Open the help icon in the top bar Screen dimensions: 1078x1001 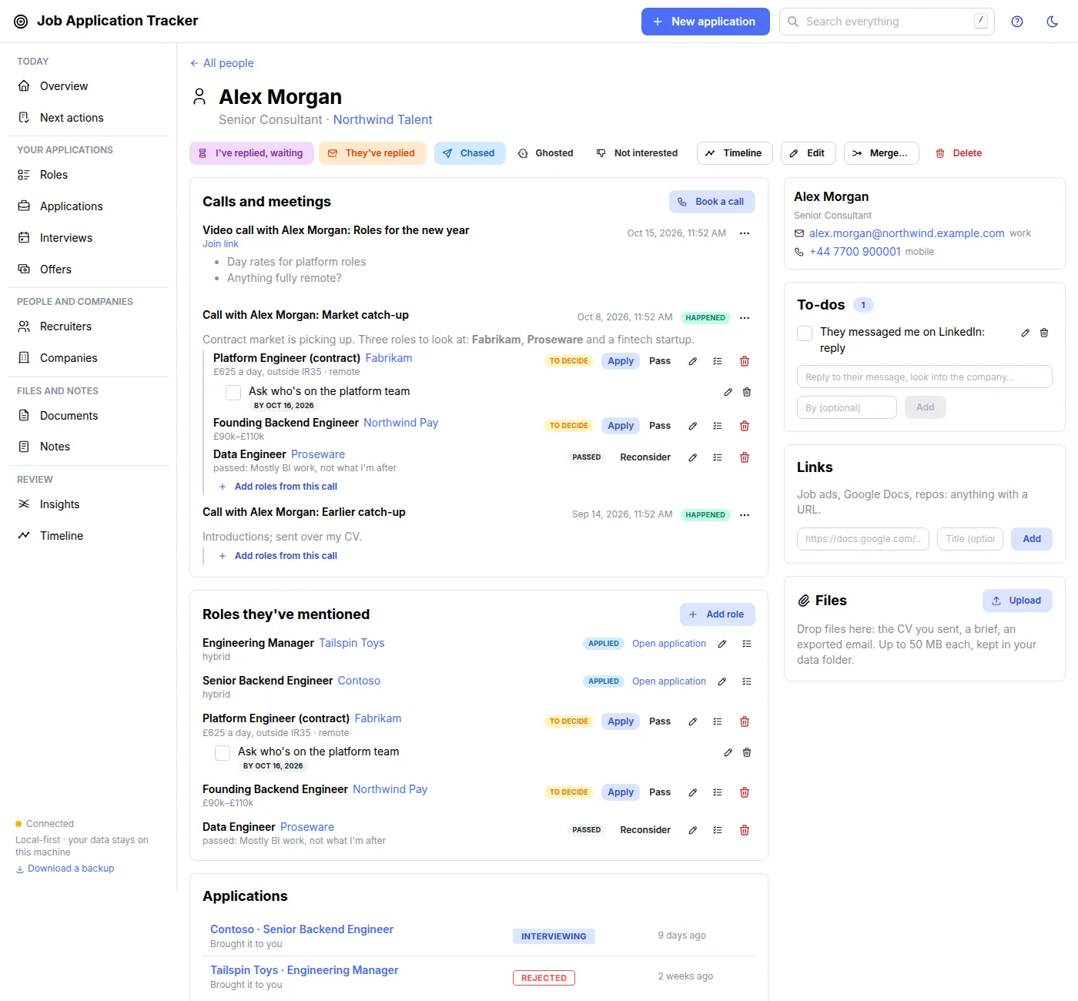1017,22
